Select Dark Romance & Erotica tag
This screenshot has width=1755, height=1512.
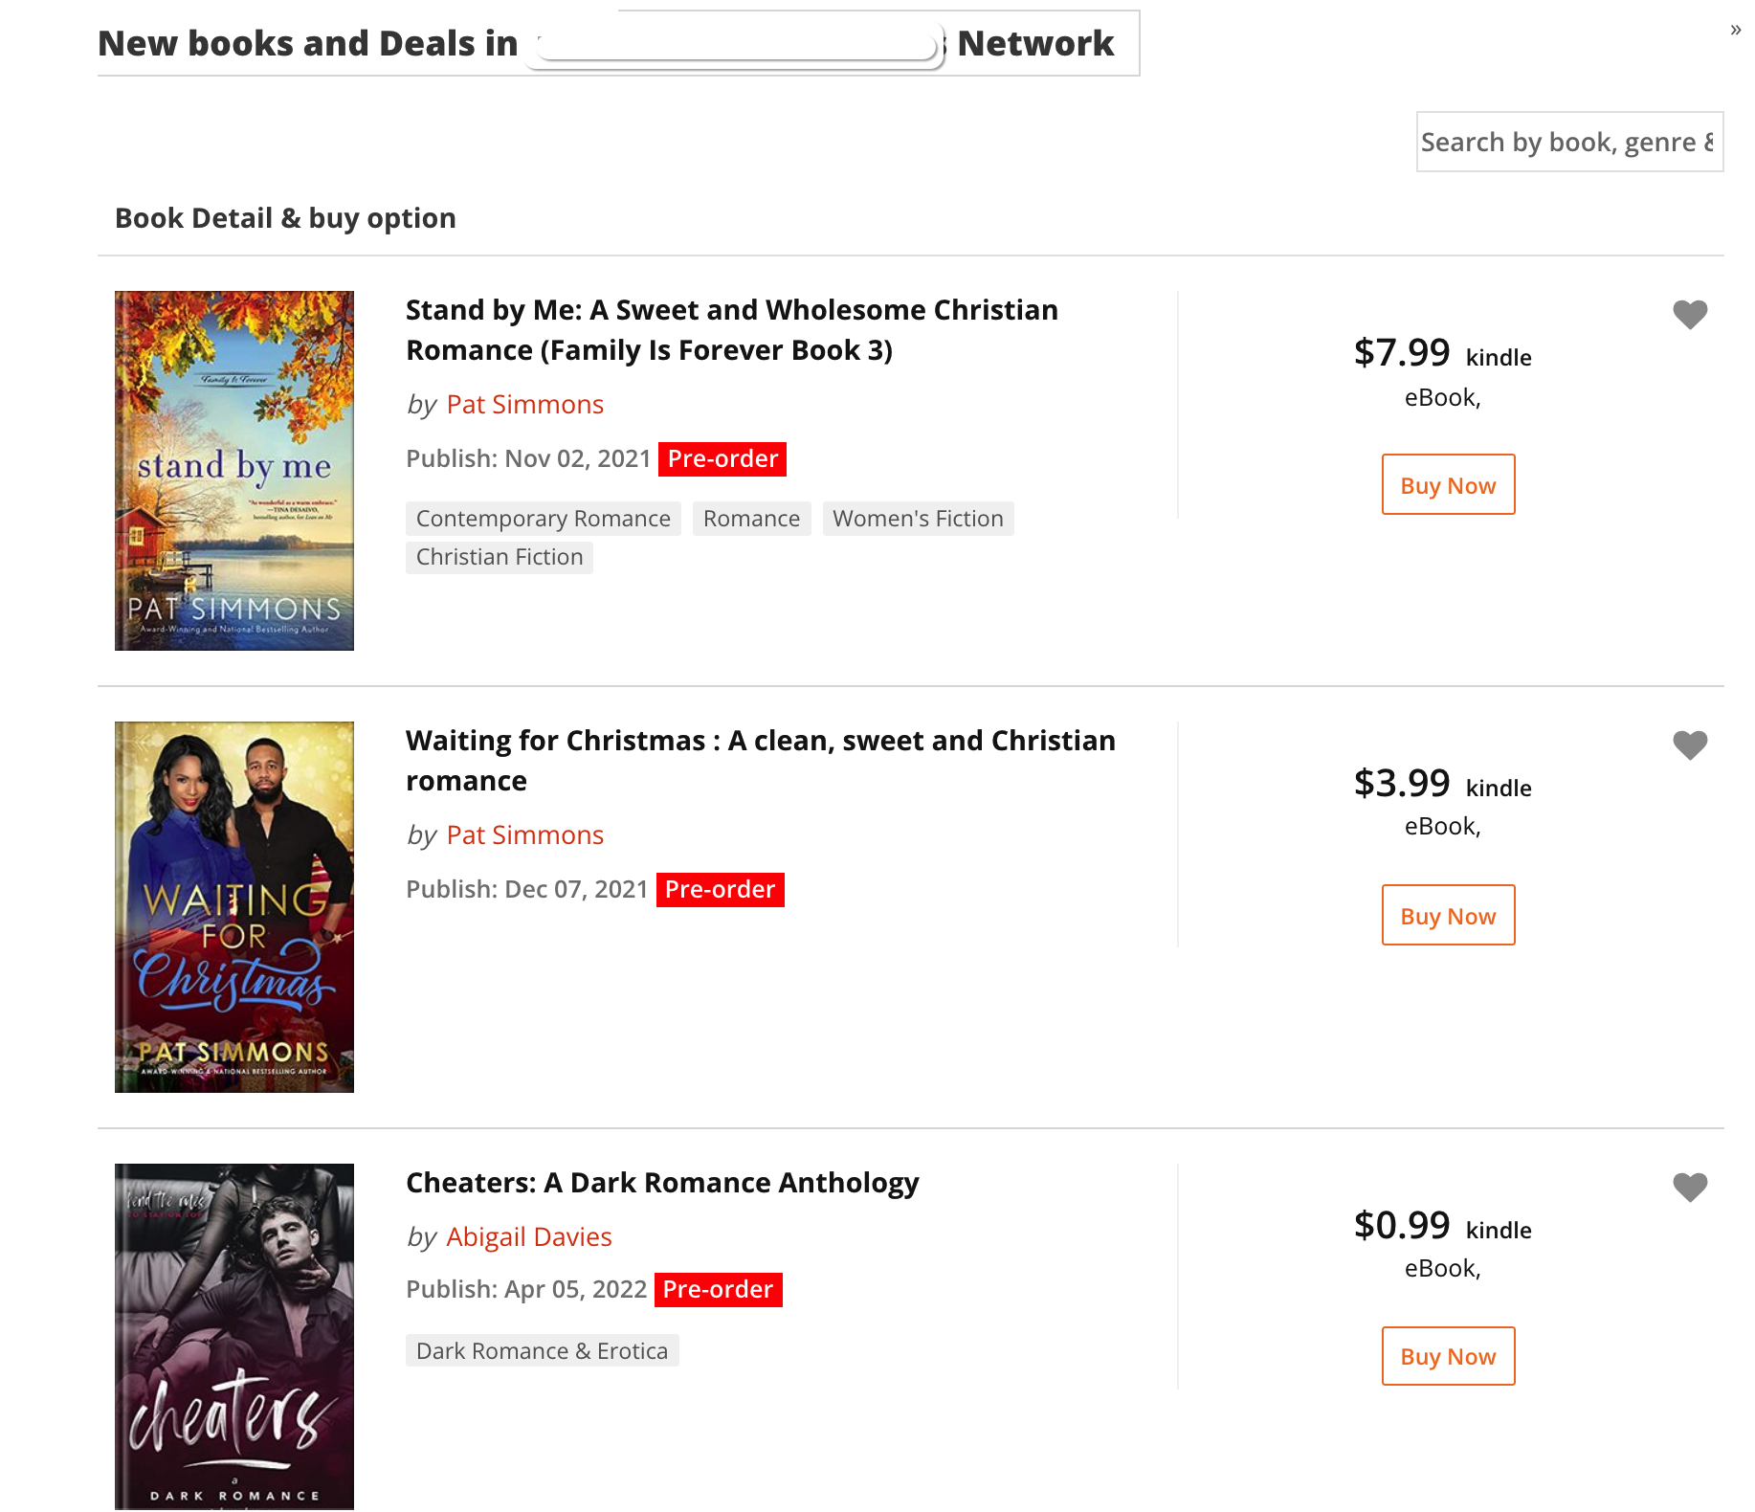click(x=543, y=1350)
